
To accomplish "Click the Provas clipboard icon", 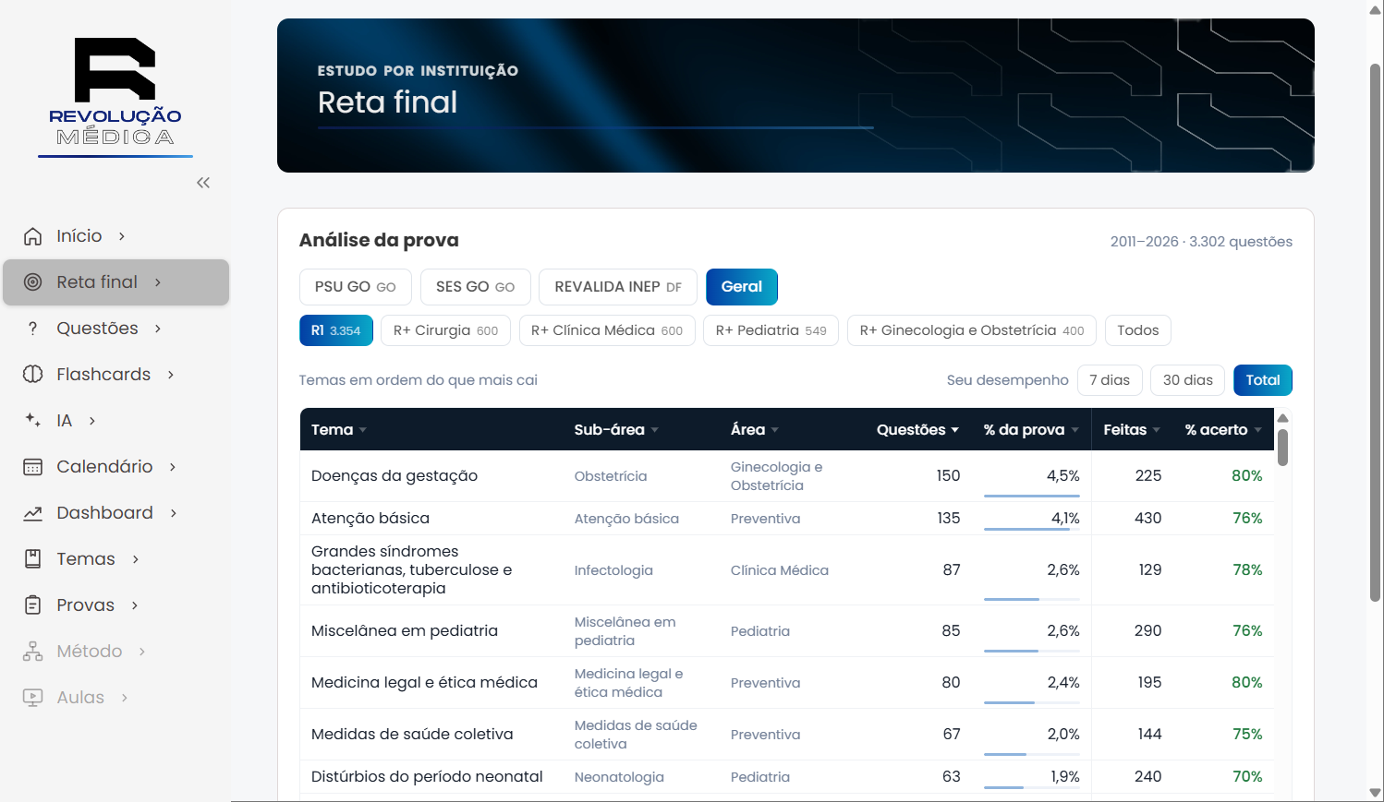I will pos(32,605).
